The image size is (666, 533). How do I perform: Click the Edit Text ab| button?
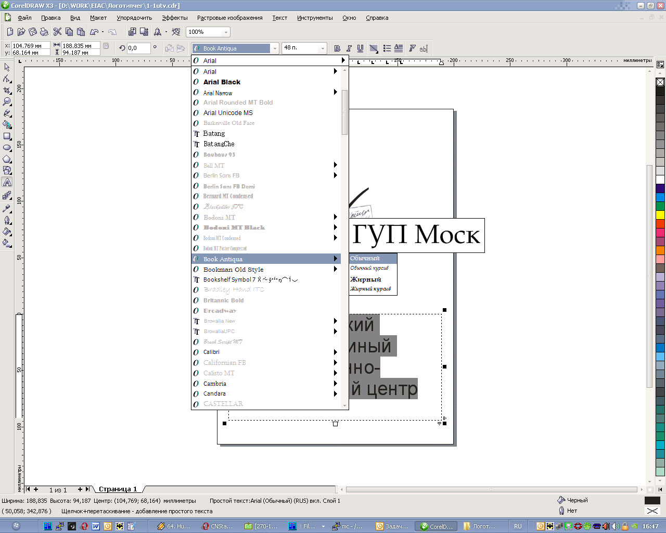[x=424, y=48]
